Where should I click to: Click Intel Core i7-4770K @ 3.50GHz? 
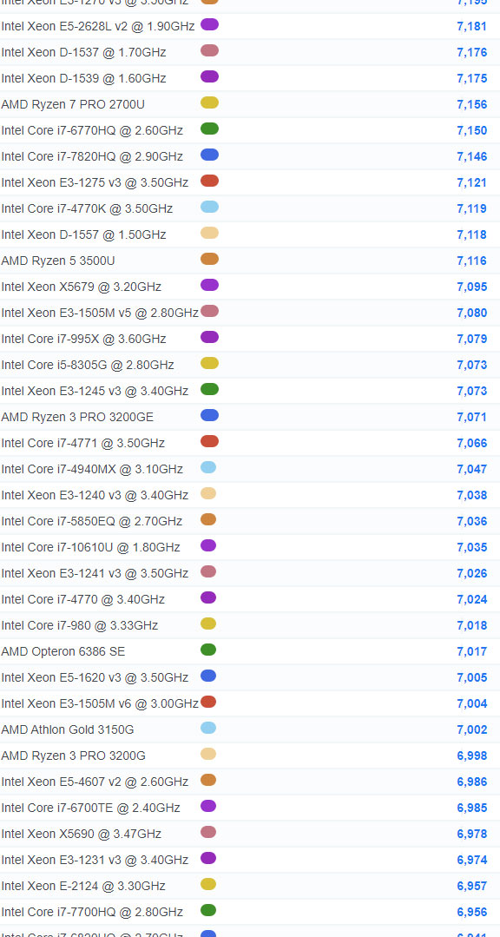(87, 209)
